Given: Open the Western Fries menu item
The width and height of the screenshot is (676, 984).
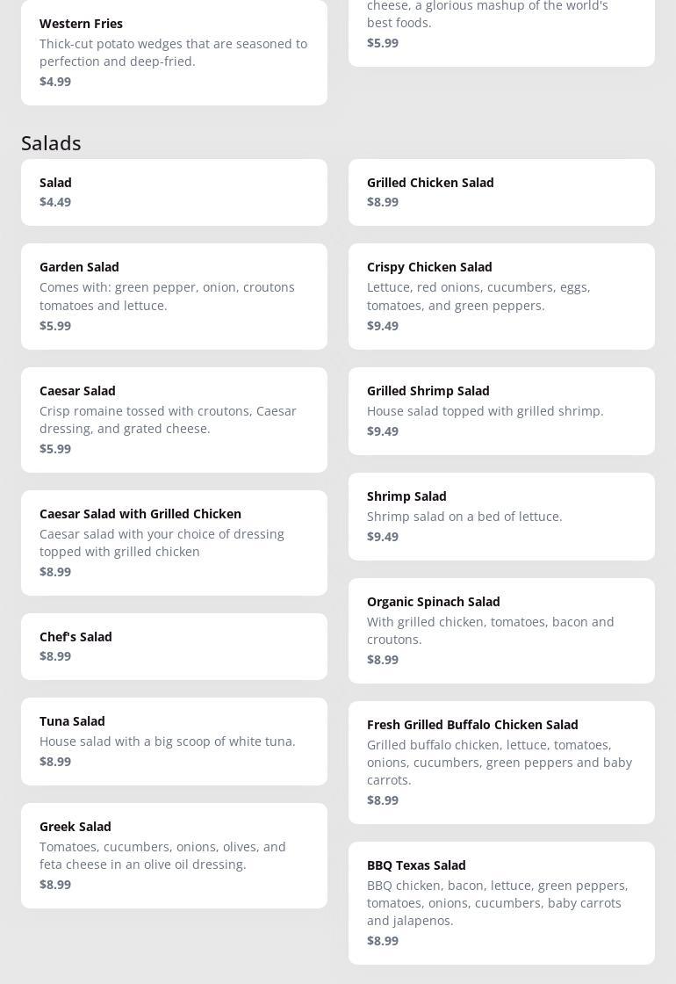Looking at the screenshot, I should pos(174,52).
